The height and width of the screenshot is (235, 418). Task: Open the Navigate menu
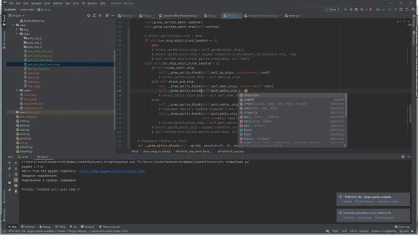pos(37,3)
